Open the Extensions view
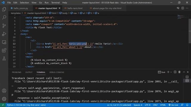 [x=4, y=50]
